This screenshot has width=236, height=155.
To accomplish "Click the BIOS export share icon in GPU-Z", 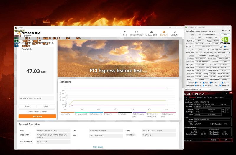I will (221, 47).
